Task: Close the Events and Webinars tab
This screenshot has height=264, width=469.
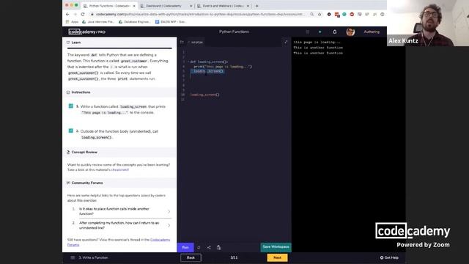Action: [x=248, y=6]
